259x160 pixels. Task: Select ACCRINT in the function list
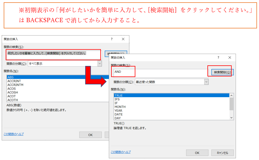click(14, 81)
